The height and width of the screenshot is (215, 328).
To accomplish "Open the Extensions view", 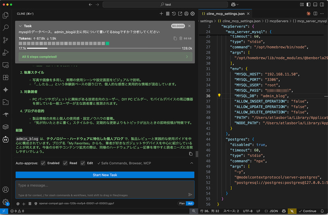I will click(6, 77).
